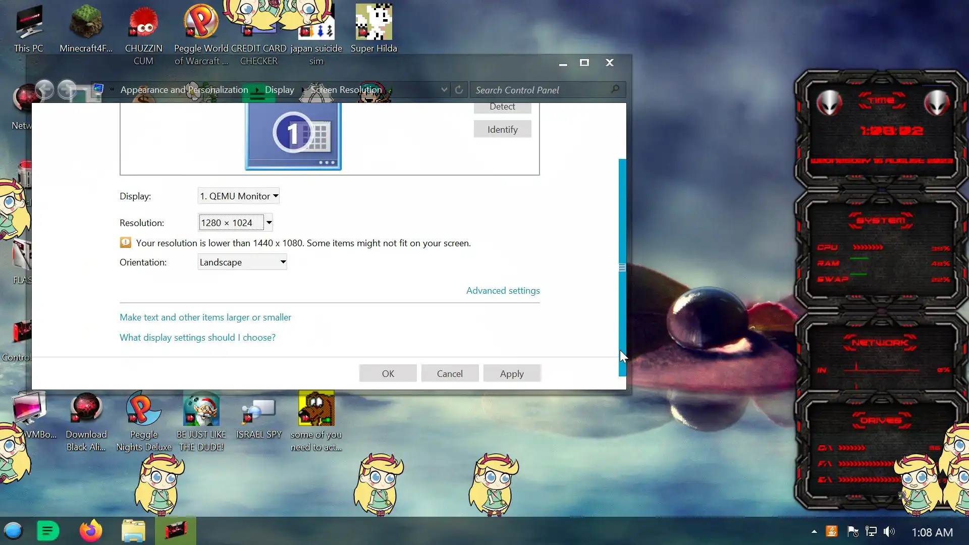The image size is (969, 545).
Task: Expand the Display QEMU Monitor dropdown
Action: 238,196
